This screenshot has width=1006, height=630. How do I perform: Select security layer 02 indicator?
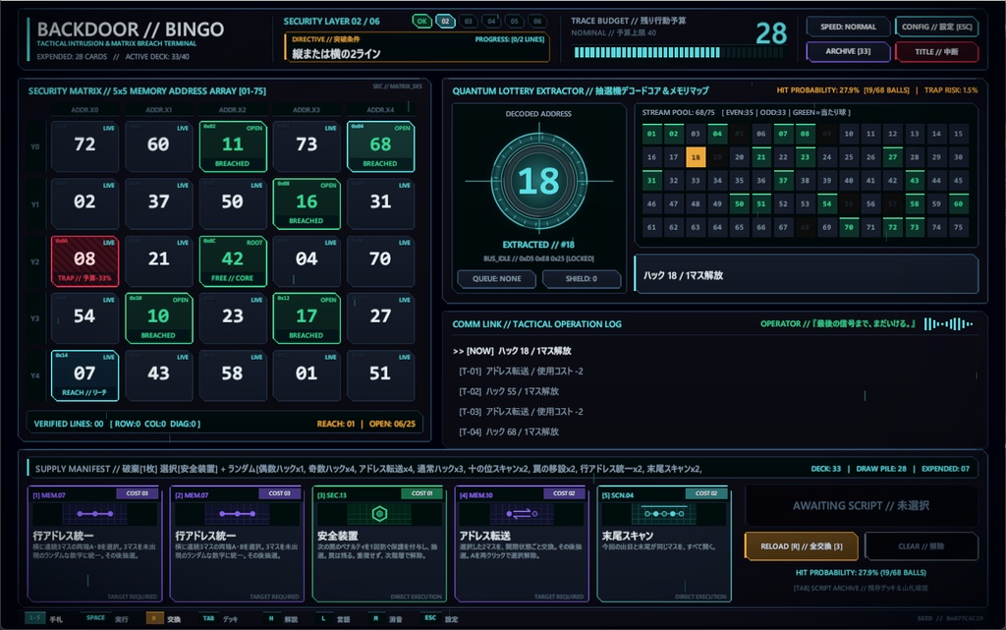pyautogui.click(x=445, y=22)
